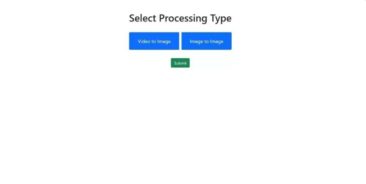The image size is (366, 184).
Task: Select the image conversion option
Action: [x=206, y=41]
